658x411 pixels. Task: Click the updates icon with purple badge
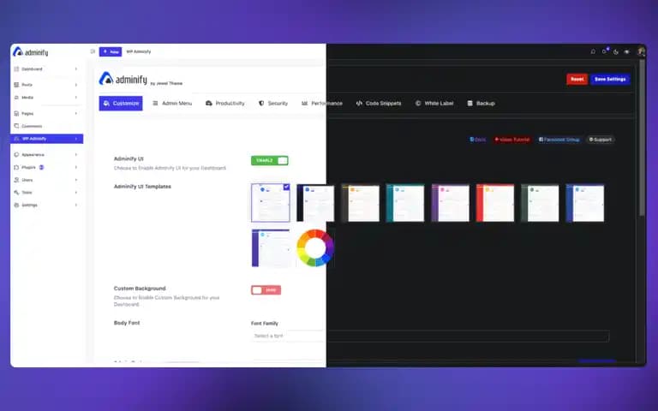point(605,51)
